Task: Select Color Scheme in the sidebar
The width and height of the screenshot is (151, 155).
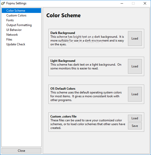Action: tap(21, 11)
